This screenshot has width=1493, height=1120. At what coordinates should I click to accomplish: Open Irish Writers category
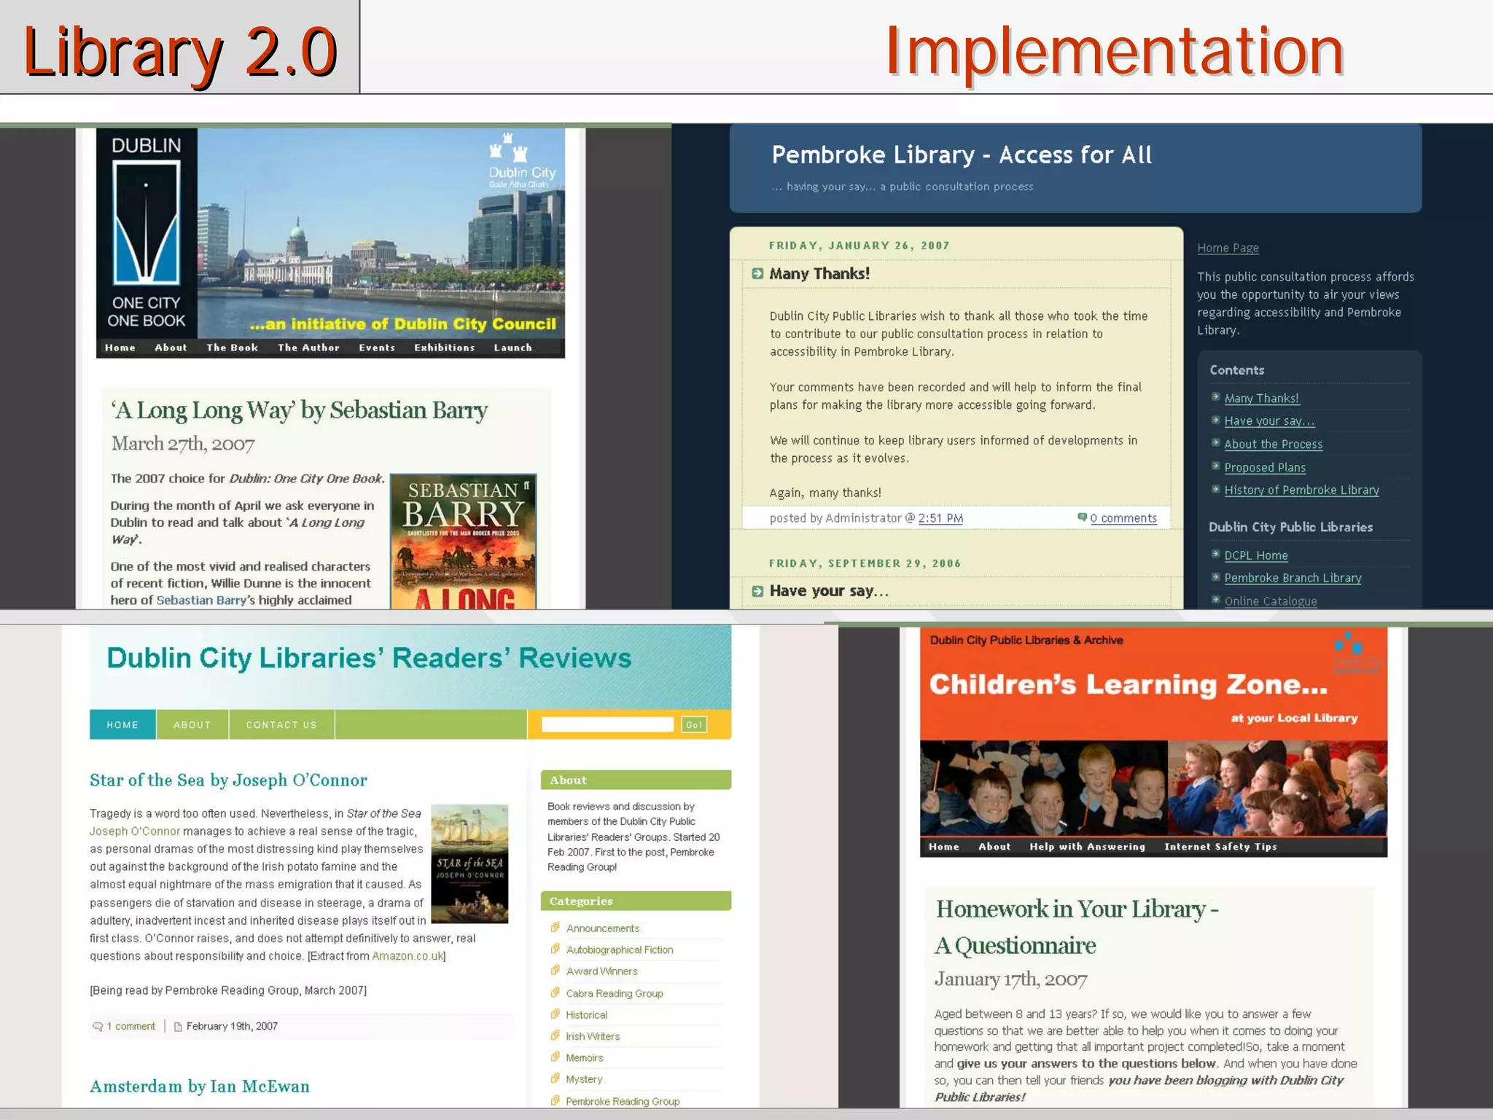point(593,1036)
